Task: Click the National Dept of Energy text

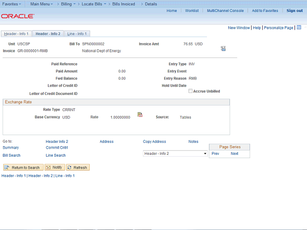Action: [x=101, y=51]
